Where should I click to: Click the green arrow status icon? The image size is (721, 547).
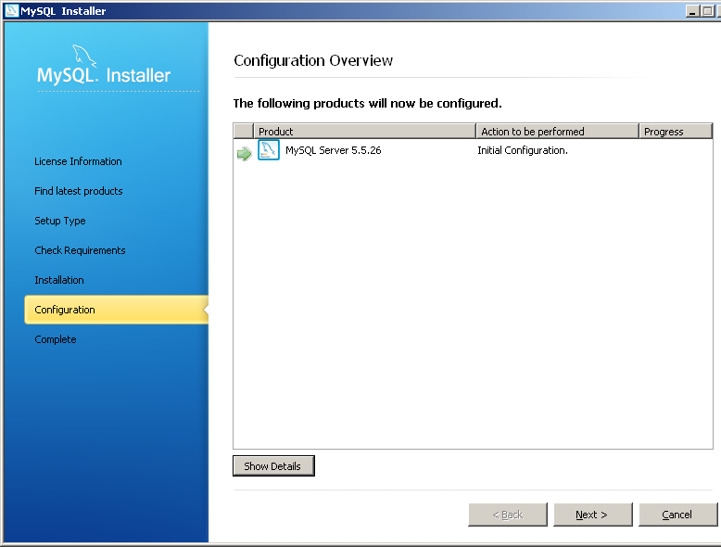tap(244, 154)
